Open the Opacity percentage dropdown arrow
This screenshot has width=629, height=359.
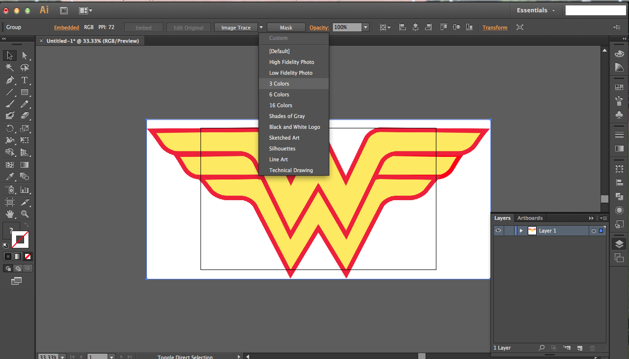click(x=366, y=28)
